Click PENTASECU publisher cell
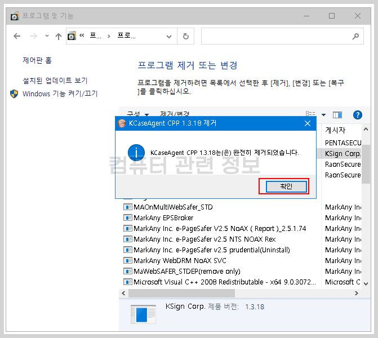Image resolution: width=378 pixels, height=338 pixels. coord(343,143)
